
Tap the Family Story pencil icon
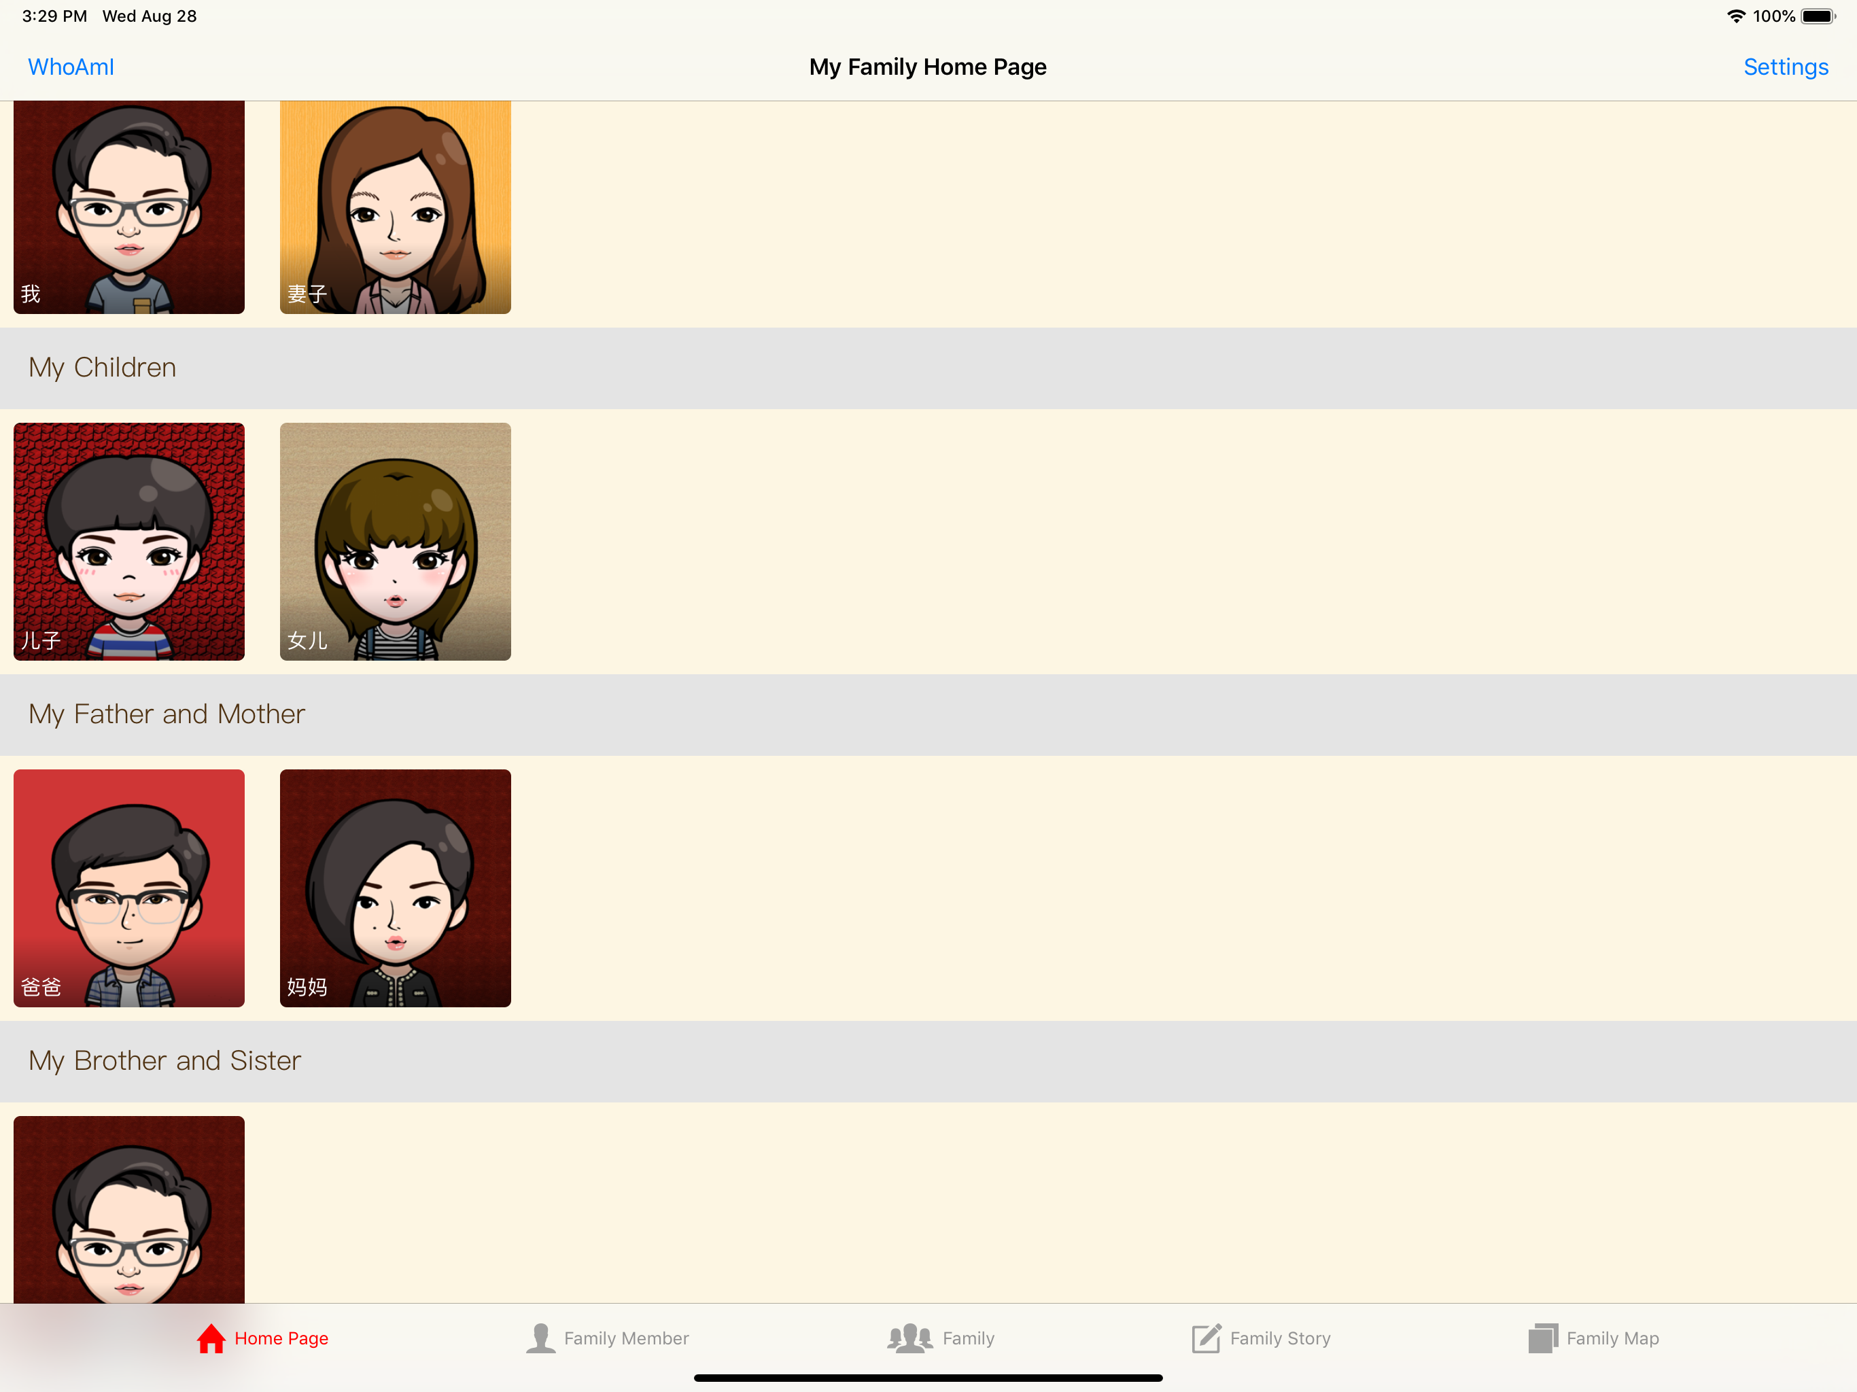(x=1207, y=1338)
